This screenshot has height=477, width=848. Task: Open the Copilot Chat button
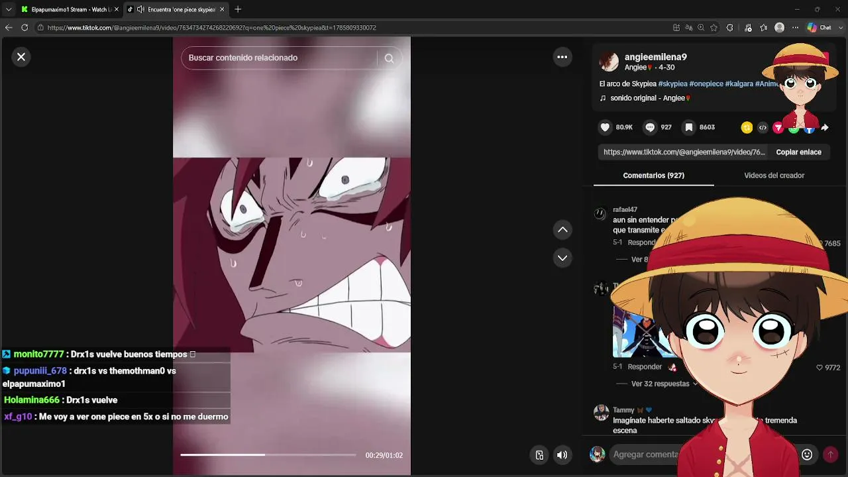[820, 28]
